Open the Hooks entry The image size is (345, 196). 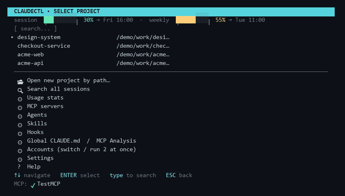point(35,132)
